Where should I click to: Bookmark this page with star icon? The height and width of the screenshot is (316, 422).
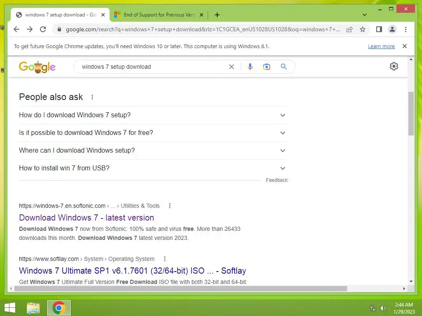coord(363,29)
